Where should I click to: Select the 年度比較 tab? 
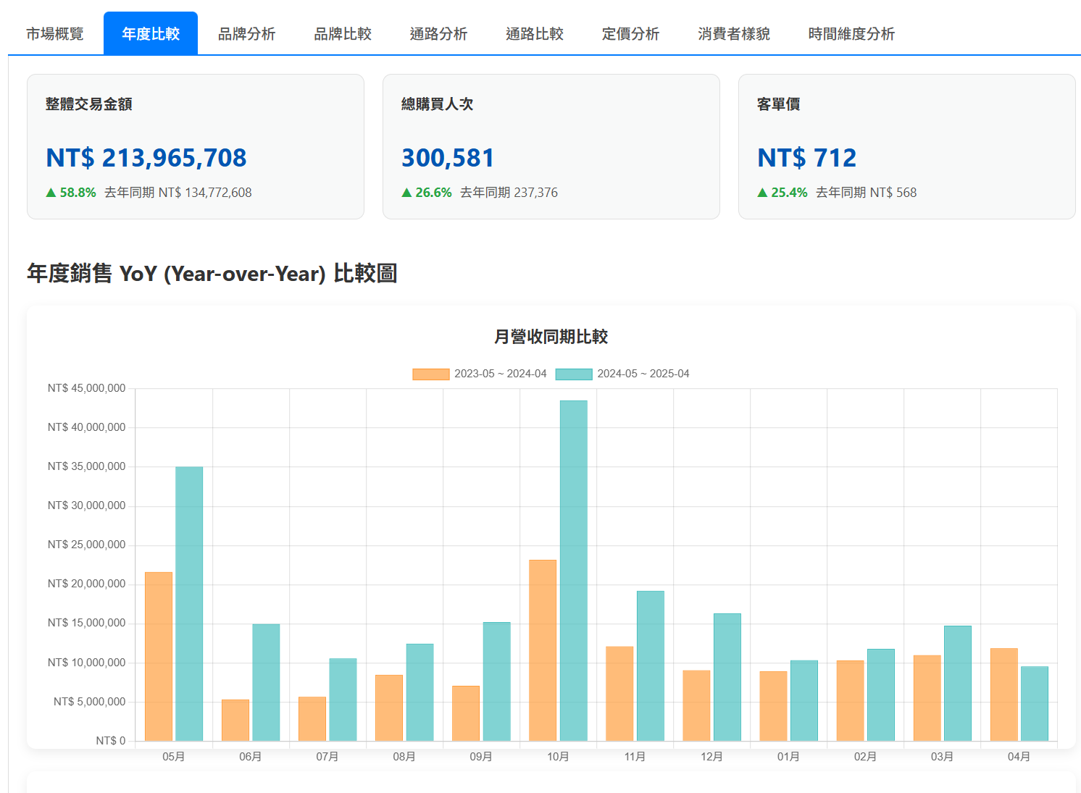tap(151, 33)
